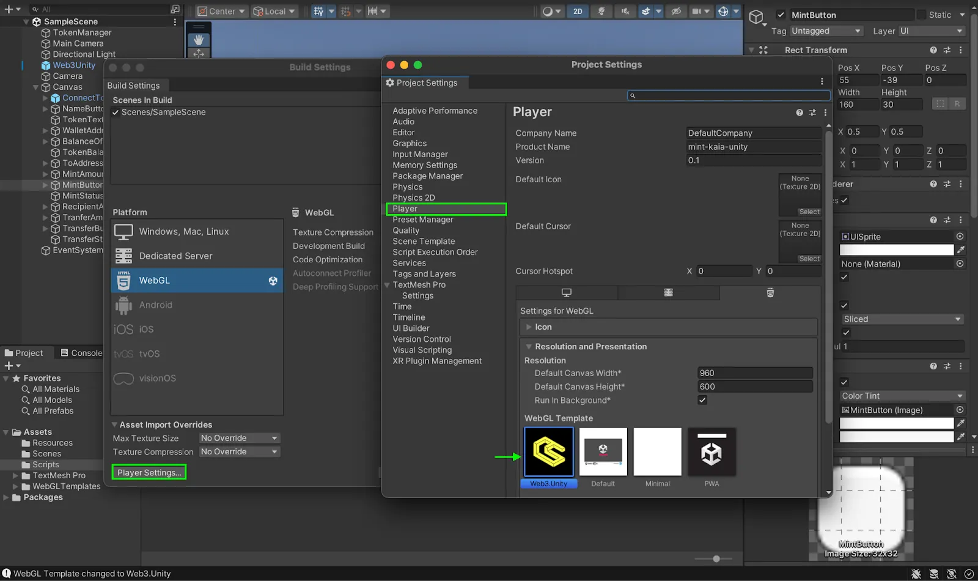
Task: Open Max Texture Size override dropdown
Action: (239, 438)
